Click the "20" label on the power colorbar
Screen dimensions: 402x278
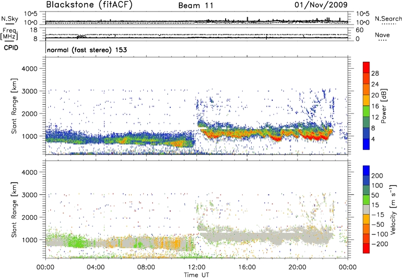point(375,95)
